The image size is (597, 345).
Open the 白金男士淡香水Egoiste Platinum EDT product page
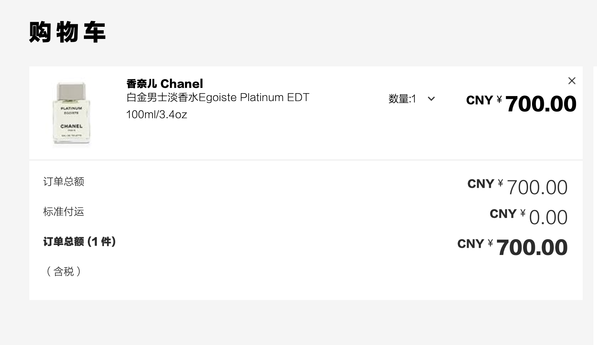218,97
